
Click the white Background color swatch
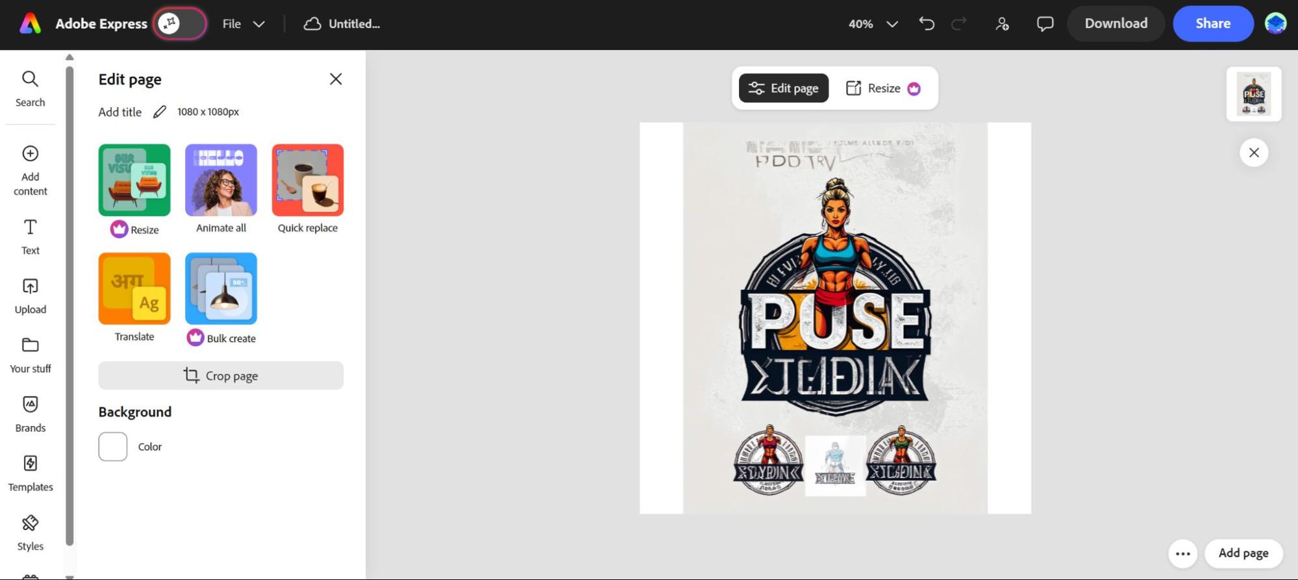tap(113, 447)
